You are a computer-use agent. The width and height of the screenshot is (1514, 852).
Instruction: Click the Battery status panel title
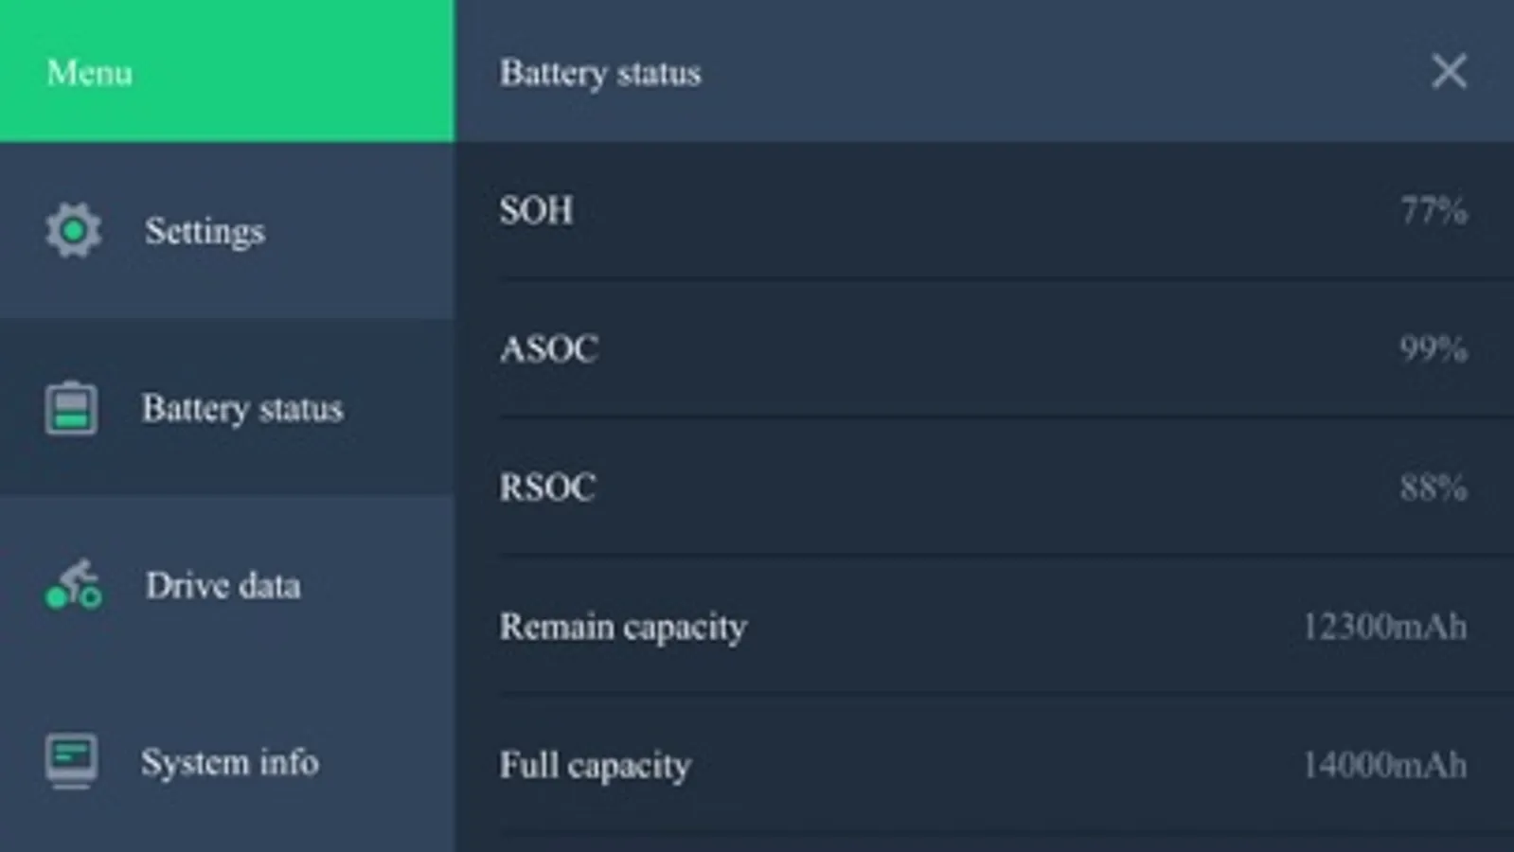coord(600,73)
